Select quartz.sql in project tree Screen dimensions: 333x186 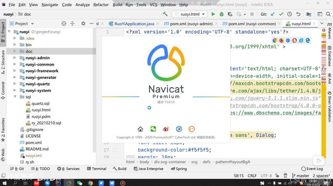40,104
